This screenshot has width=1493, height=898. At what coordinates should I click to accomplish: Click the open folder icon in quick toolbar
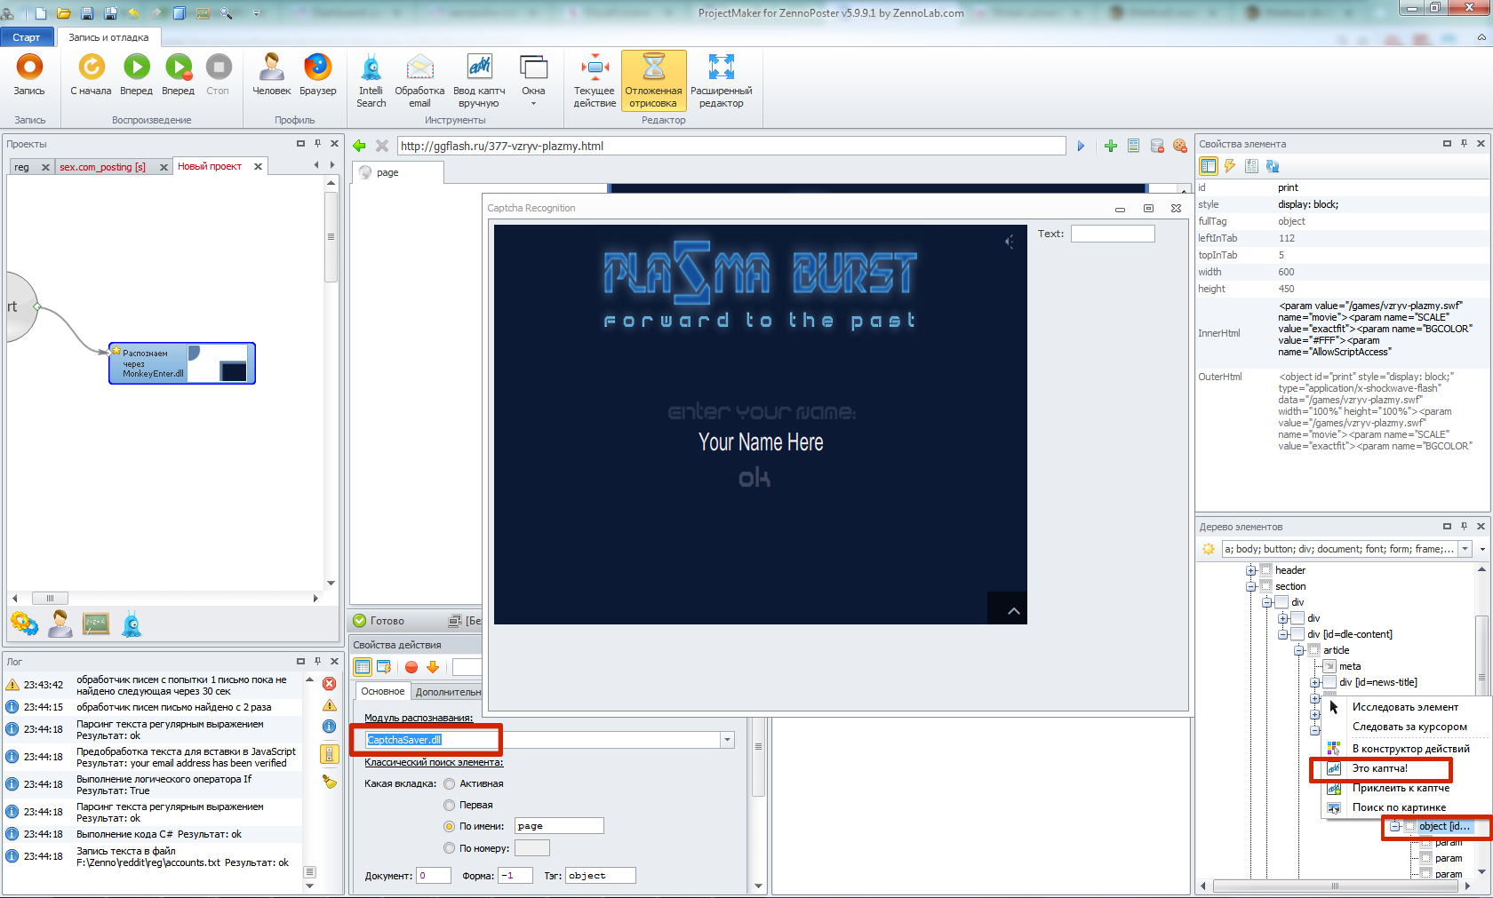click(64, 13)
